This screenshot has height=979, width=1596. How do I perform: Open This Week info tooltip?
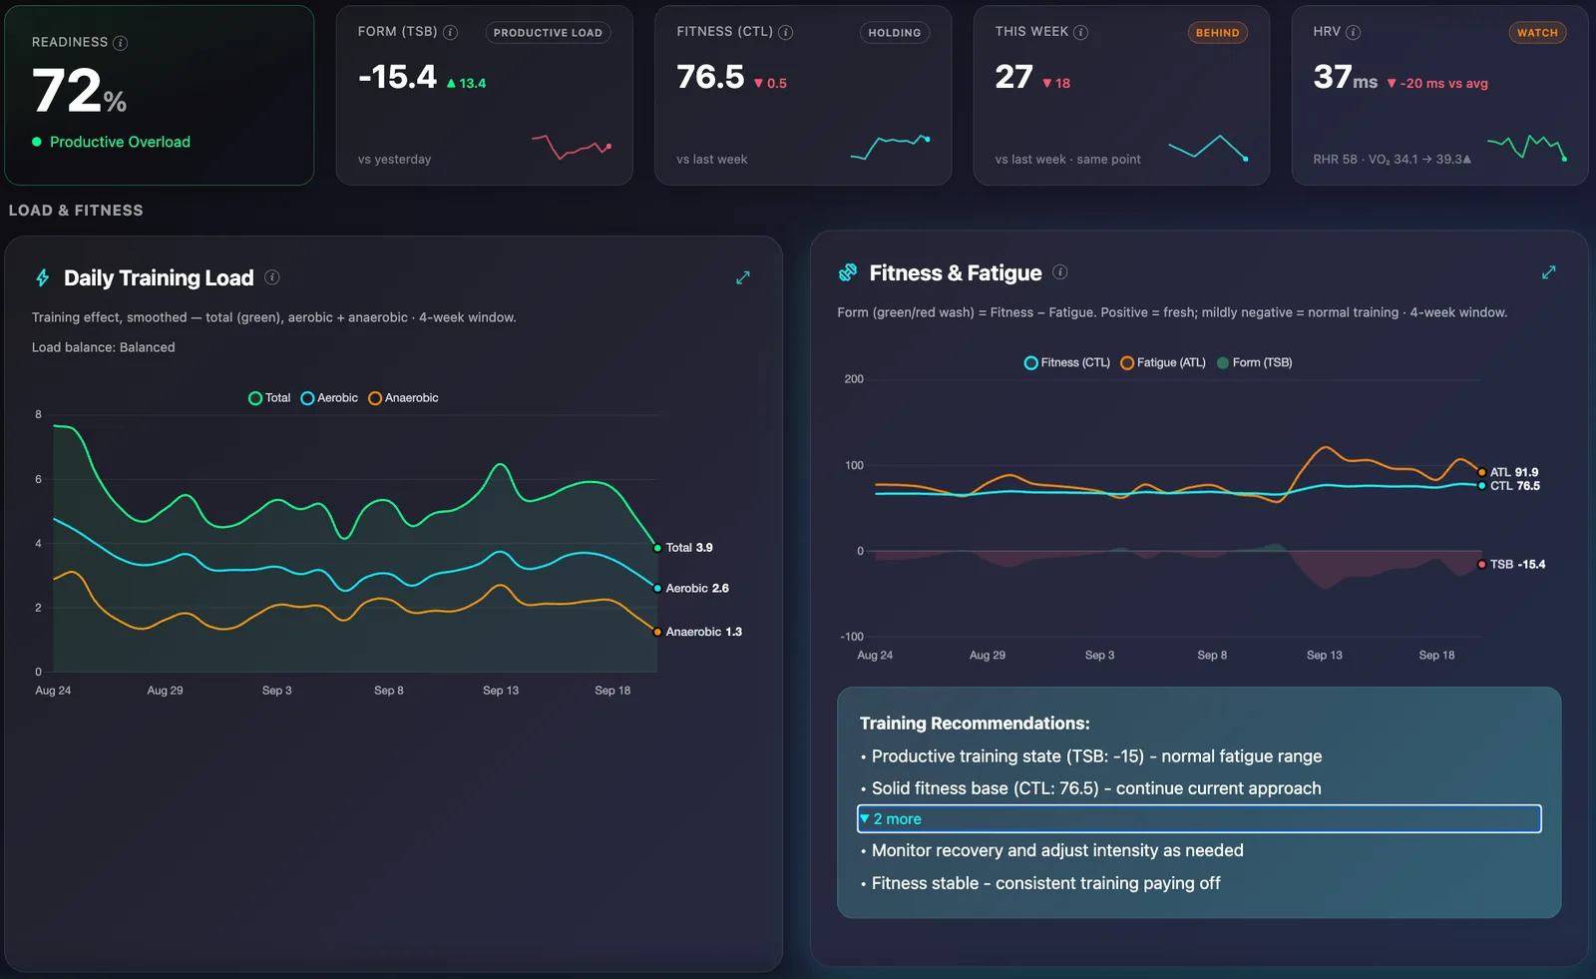tap(1081, 32)
